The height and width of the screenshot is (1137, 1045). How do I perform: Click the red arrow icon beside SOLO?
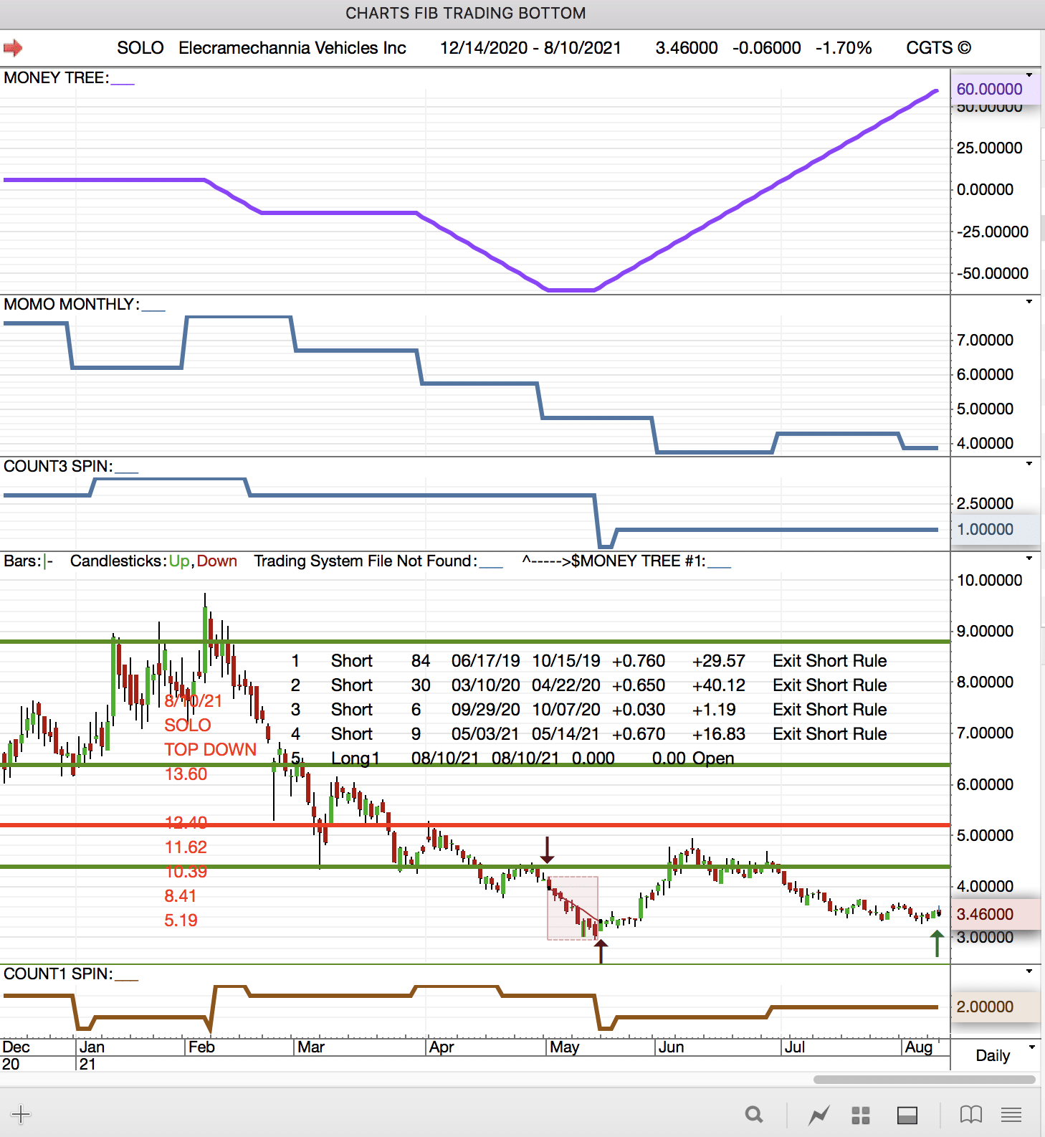point(13,48)
